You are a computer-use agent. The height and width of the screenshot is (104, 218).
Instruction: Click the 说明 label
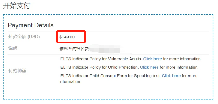pyautogui.click(x=13, y=48)
